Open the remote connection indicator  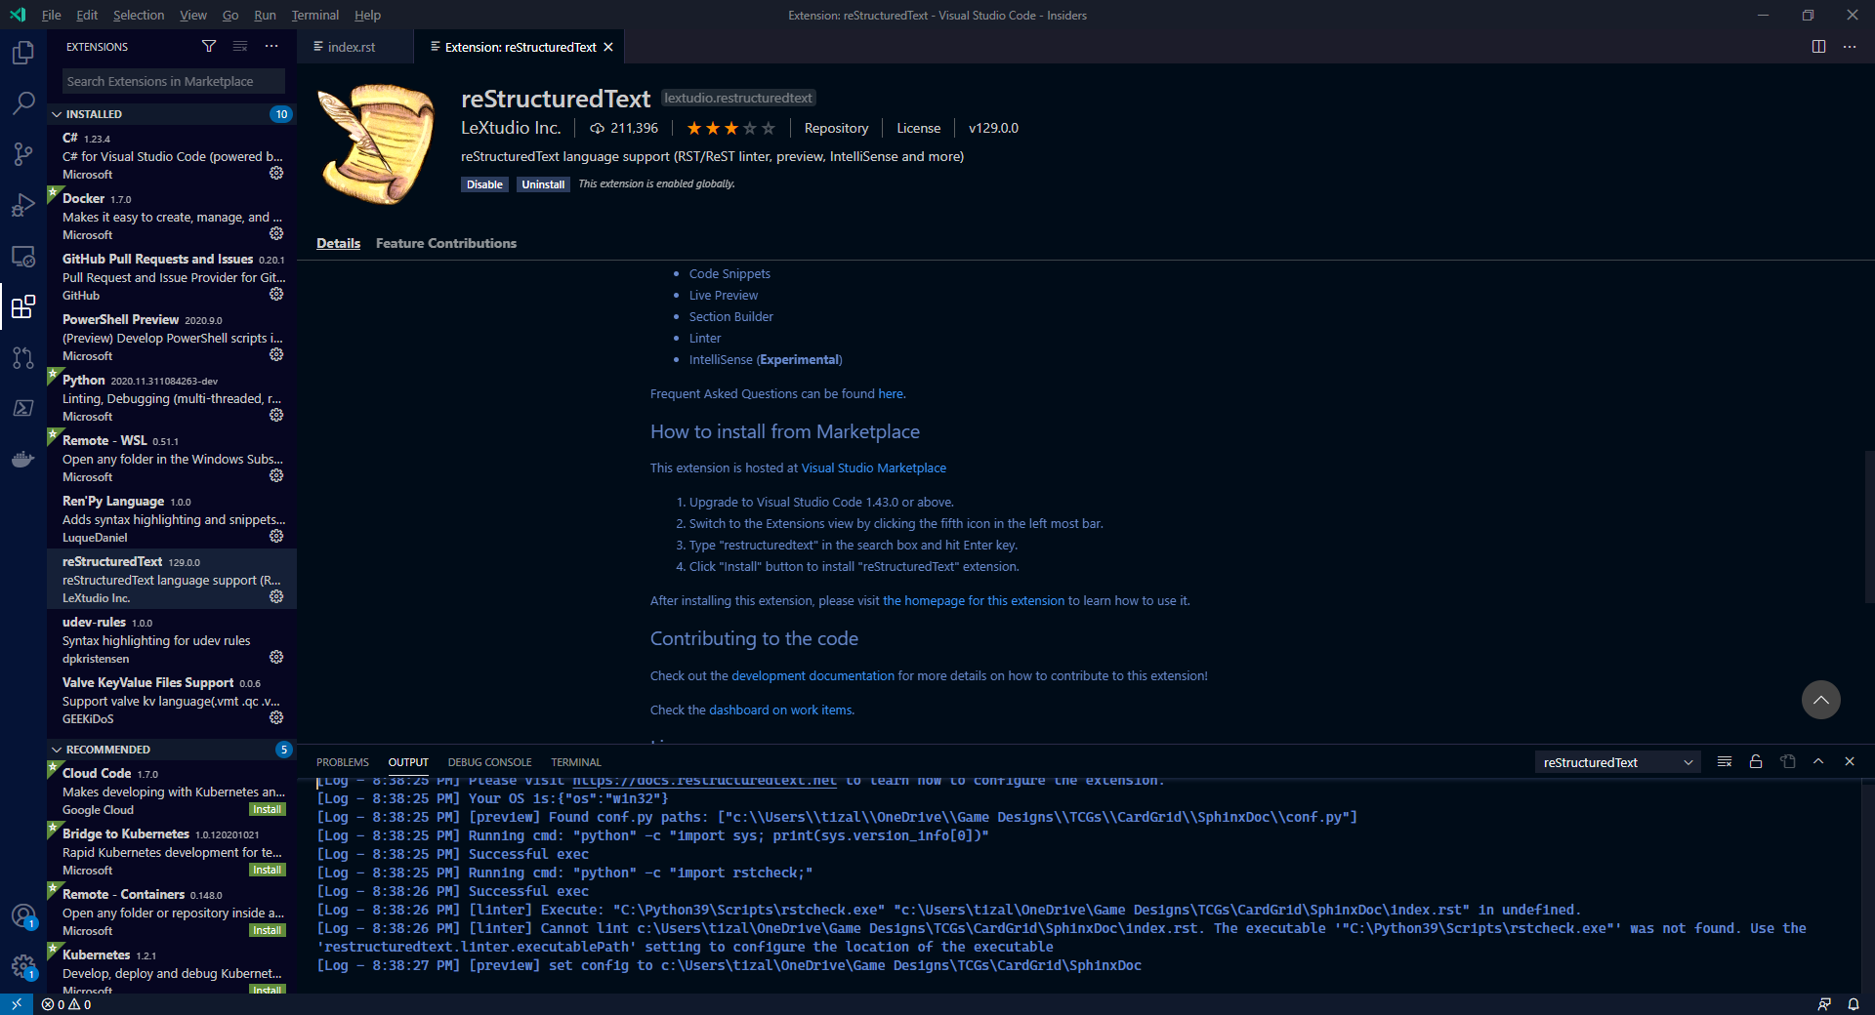[x=15, y=1004]
